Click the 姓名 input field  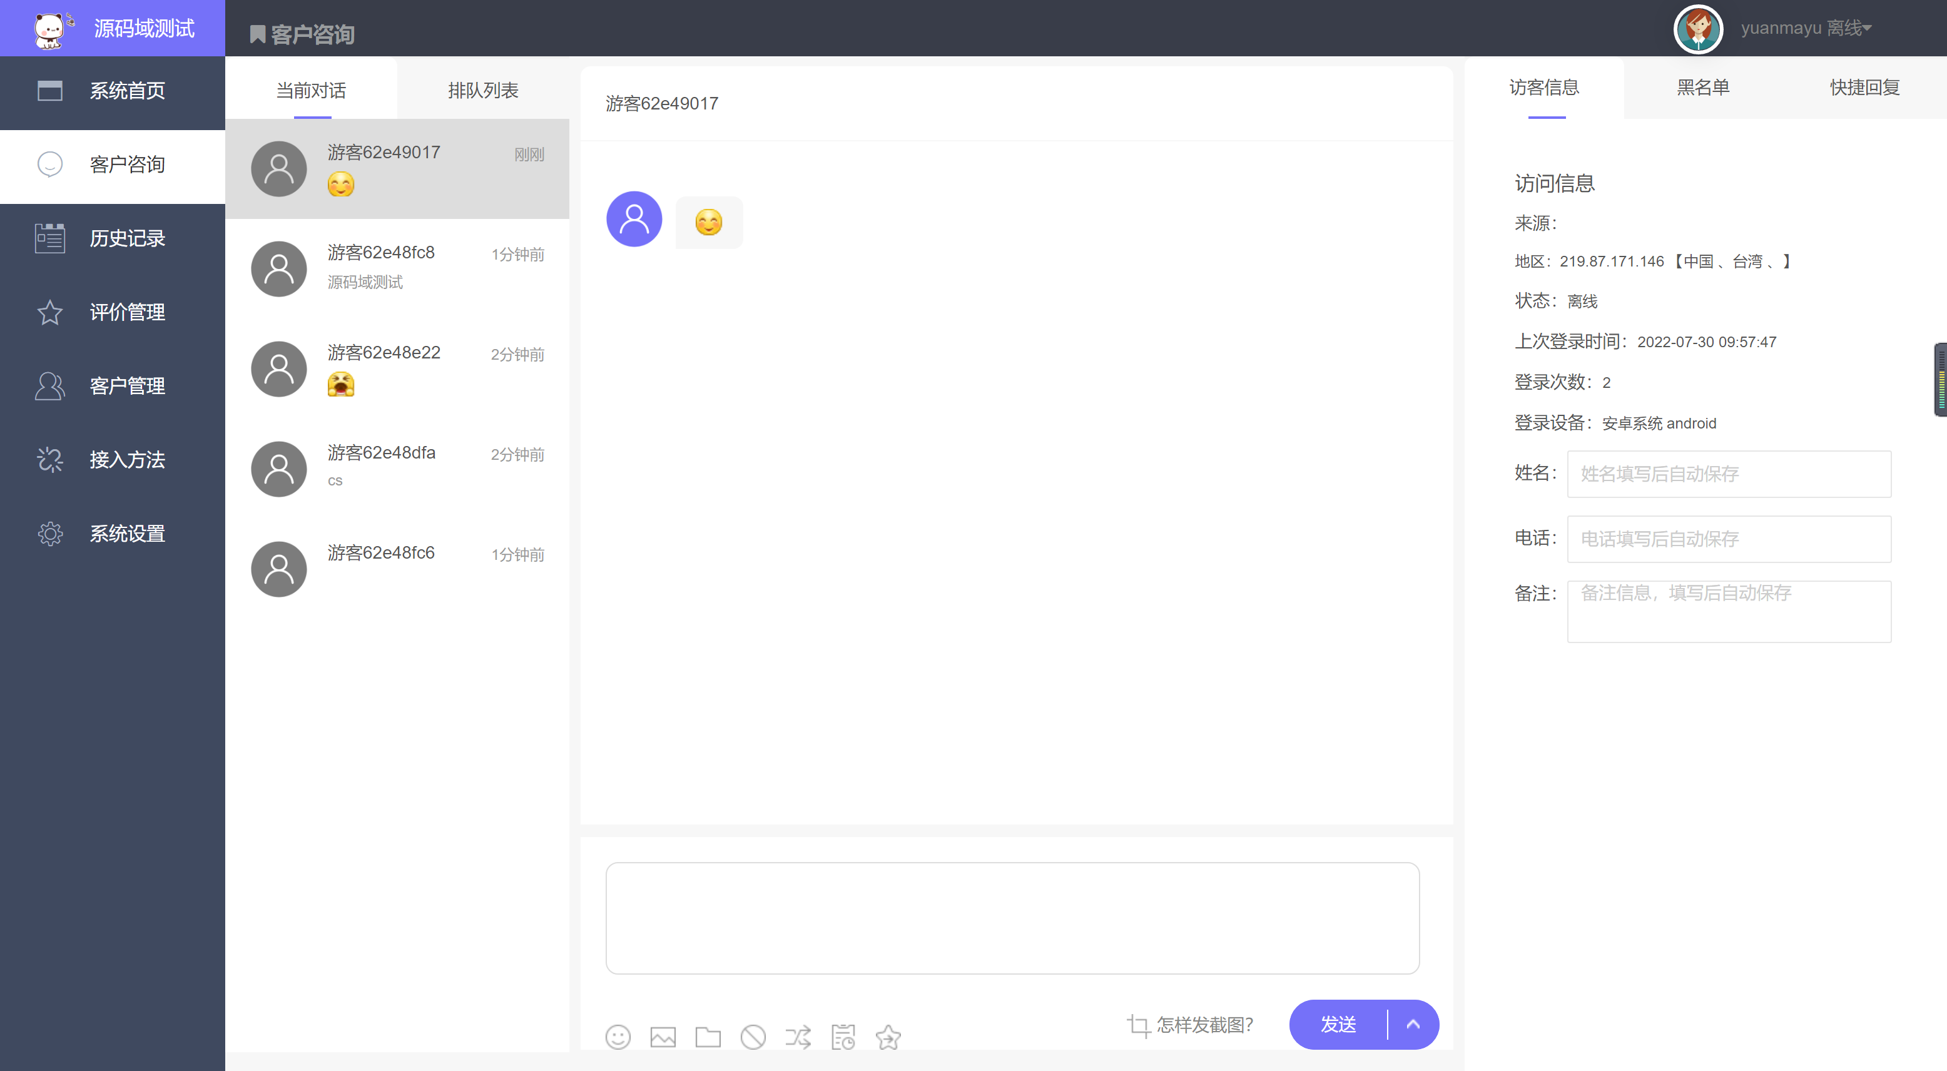(x=1729, y=474)
